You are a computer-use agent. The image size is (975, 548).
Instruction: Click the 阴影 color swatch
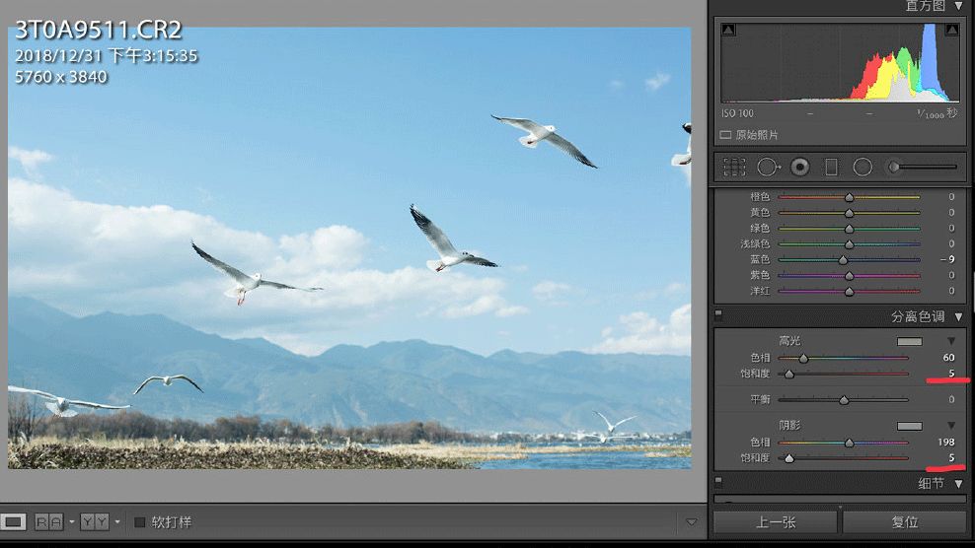(x=910, y=426)
